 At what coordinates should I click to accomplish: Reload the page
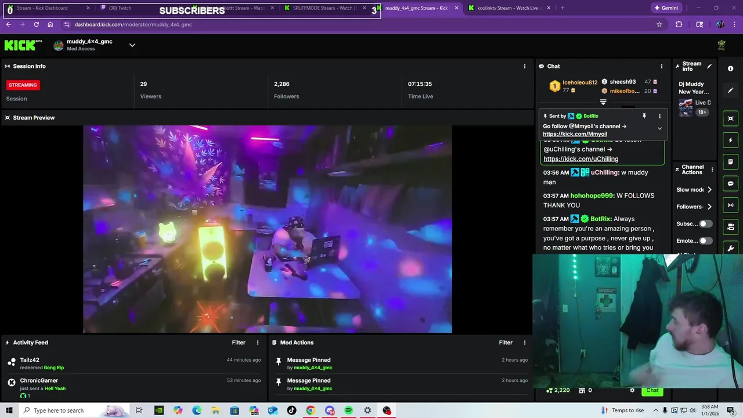click(36, 24)
